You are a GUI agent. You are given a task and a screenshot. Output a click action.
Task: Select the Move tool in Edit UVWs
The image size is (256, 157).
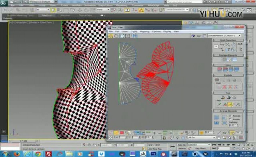[x=111, y=36]
